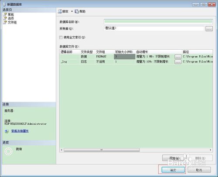Focus the 数据库名称 input field

tap(158, 22)
